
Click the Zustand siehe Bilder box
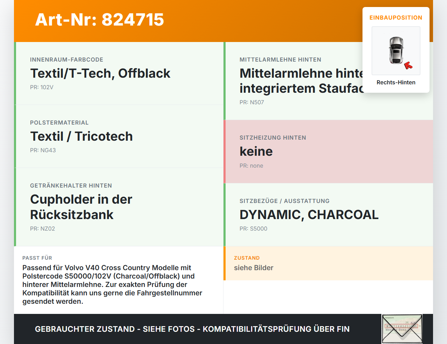(x=328, y=263)
